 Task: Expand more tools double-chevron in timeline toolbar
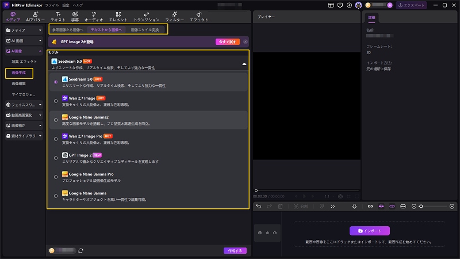[x=333, y=207]
